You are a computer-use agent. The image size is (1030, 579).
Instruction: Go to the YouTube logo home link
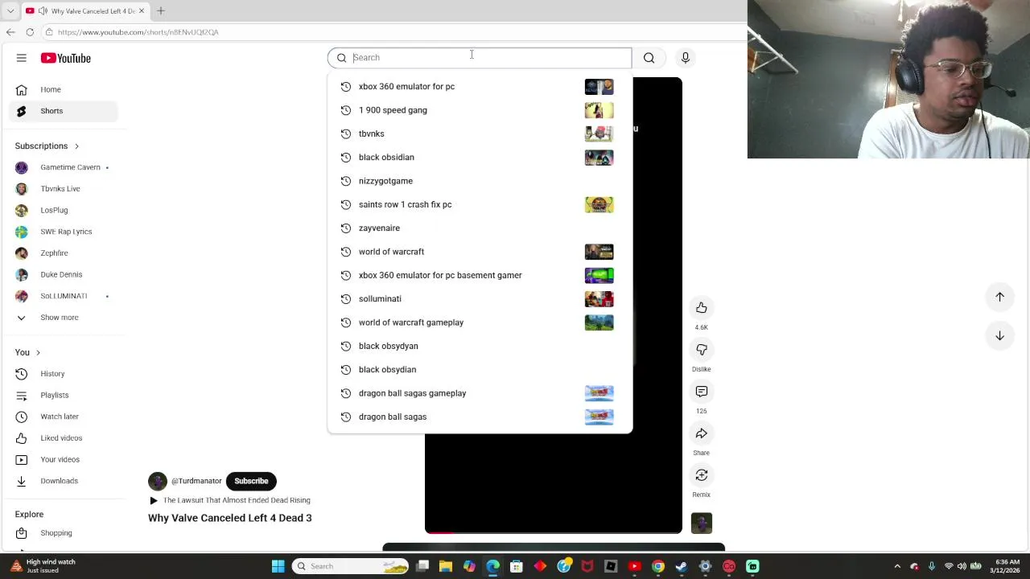[66, 58]
